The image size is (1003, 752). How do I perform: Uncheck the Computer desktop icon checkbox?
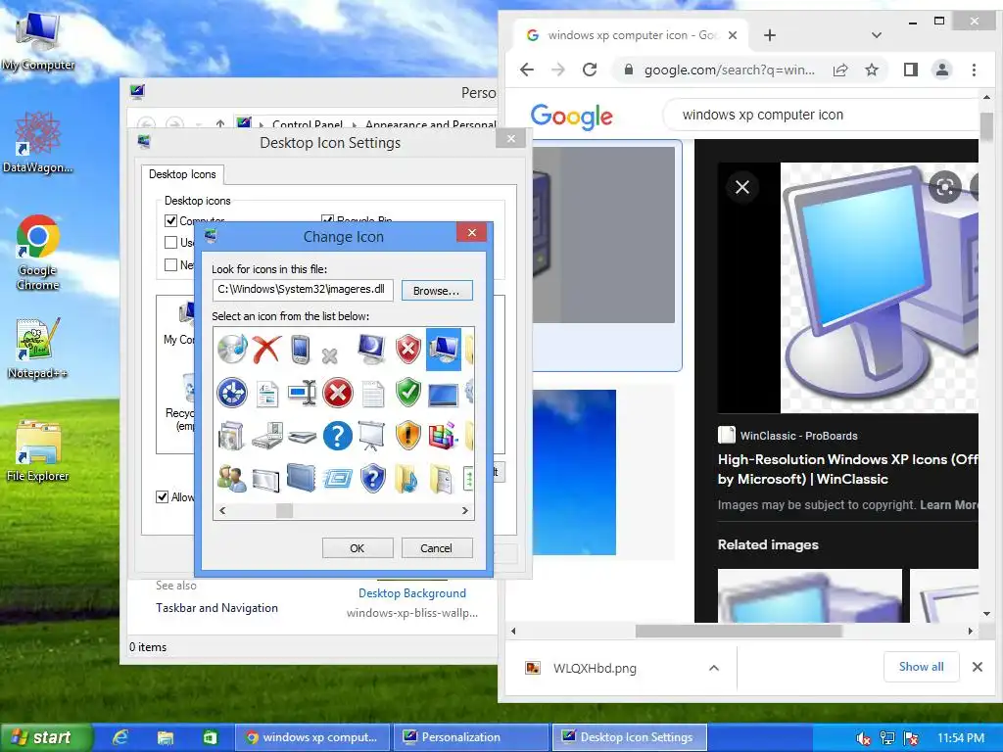(170, 220)
